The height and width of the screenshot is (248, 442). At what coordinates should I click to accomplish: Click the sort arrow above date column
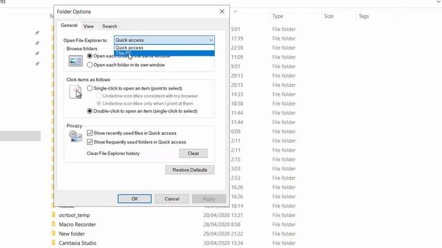coord(236,12)
